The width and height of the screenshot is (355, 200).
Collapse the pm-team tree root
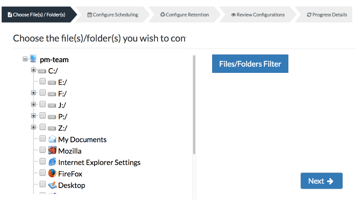pos(25,59)
